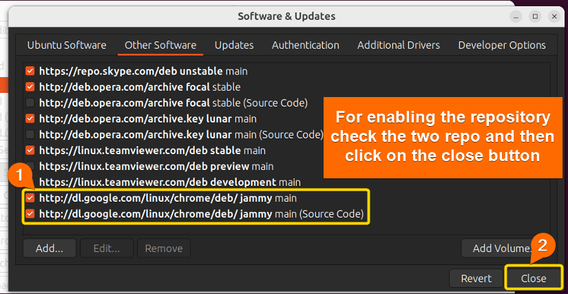
Task: Maximize the Software & Updates window
Action: pyautogui.click(x=535, y=17)
